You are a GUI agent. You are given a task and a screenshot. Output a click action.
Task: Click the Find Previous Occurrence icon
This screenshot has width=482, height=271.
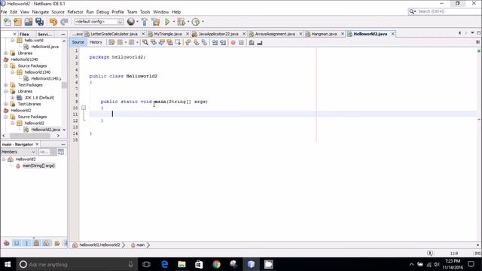coord(154,42)
